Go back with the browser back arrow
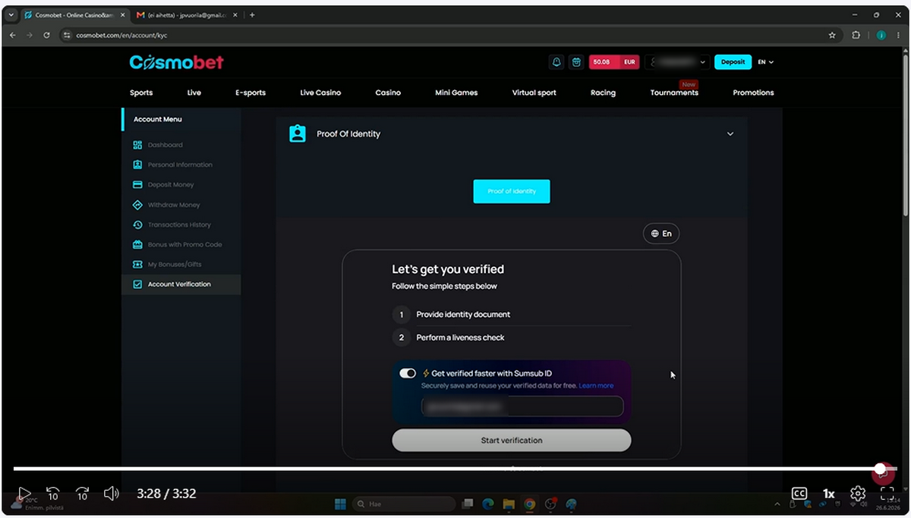Viewport: 911px width, 518px height. (13, 35)
